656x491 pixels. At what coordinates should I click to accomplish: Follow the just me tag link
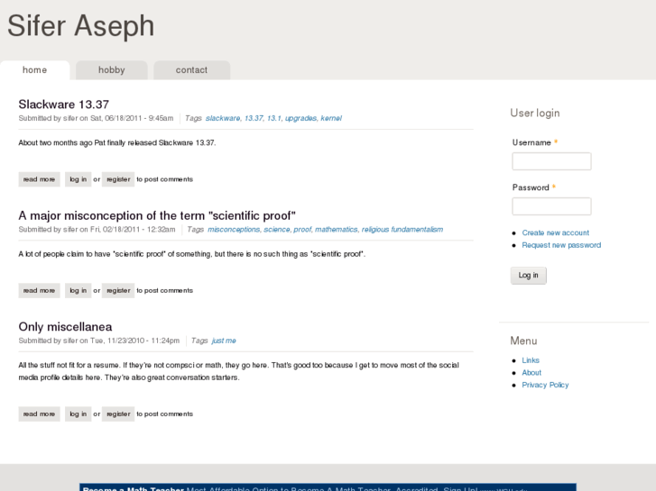[x=224, y=341]
